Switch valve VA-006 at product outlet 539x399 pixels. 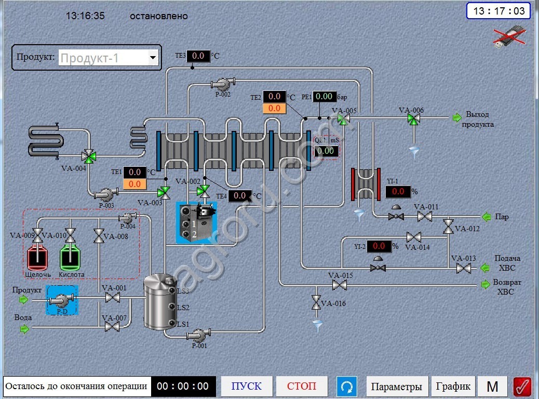click(413, 119)
